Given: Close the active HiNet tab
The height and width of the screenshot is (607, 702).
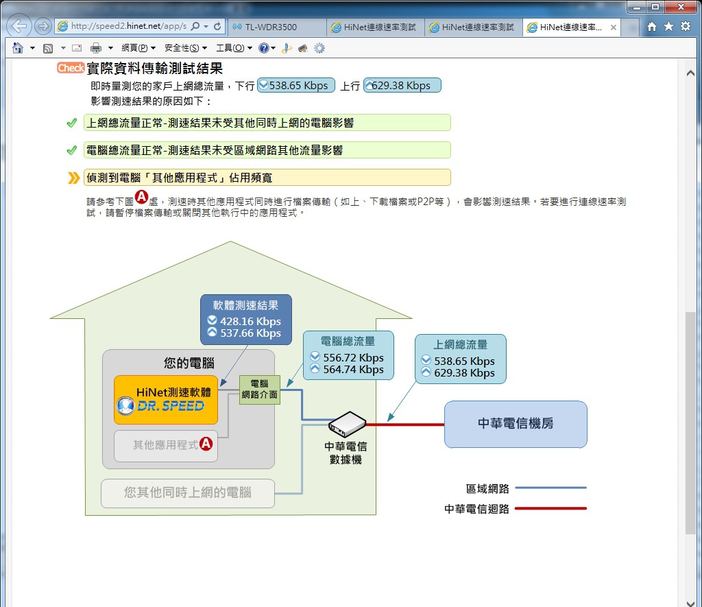Looking at the screenshot, I should pyautogui.click(x=614, y=27).
